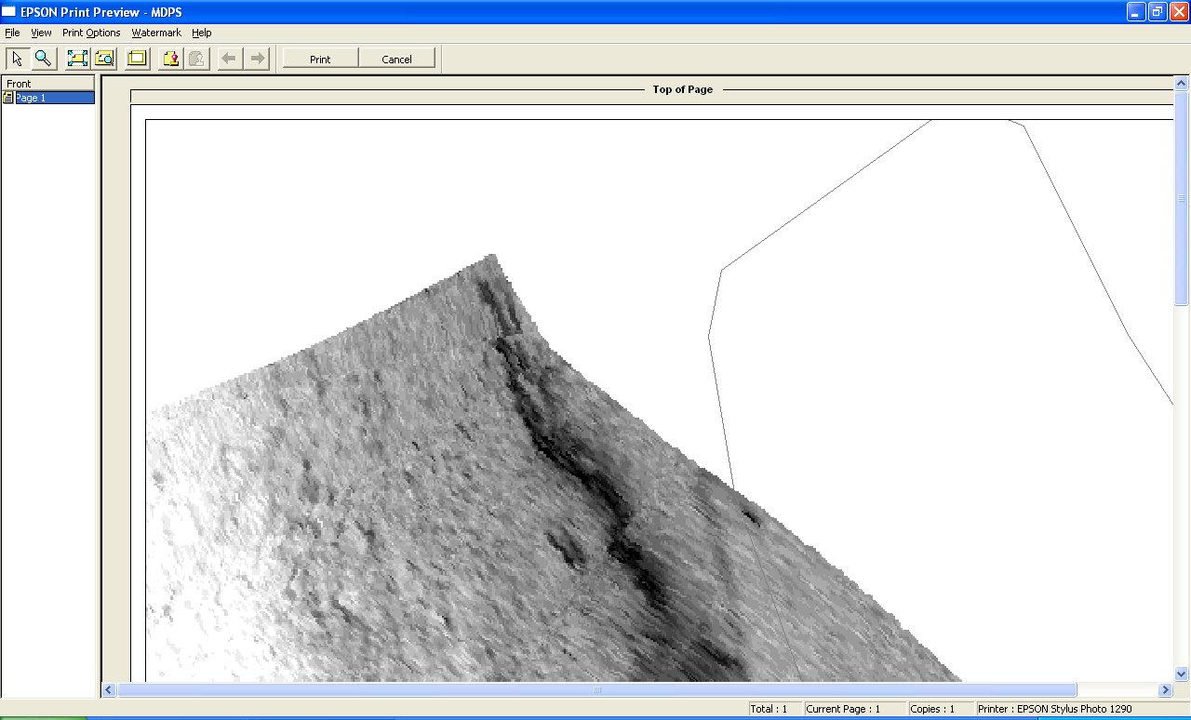Select Page 1 in the Front list
1191x720 pixels.
[31, 98]
